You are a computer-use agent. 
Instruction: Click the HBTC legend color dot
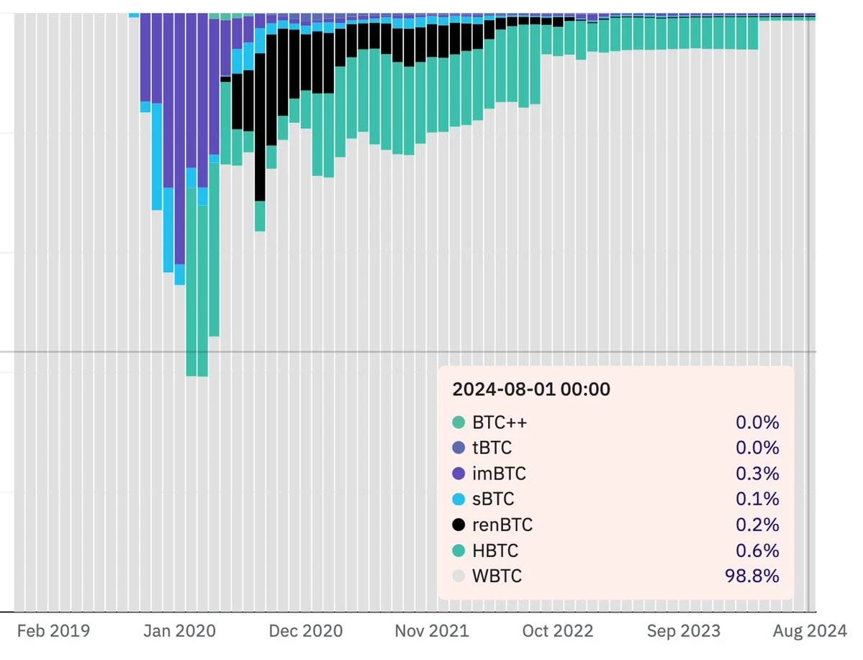[458, 551]
